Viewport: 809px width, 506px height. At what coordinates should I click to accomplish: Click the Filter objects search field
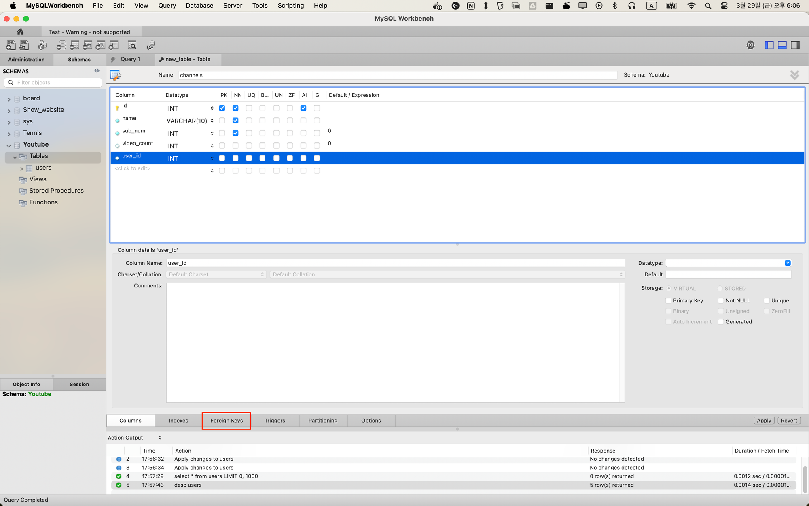(x=57, y=83)
